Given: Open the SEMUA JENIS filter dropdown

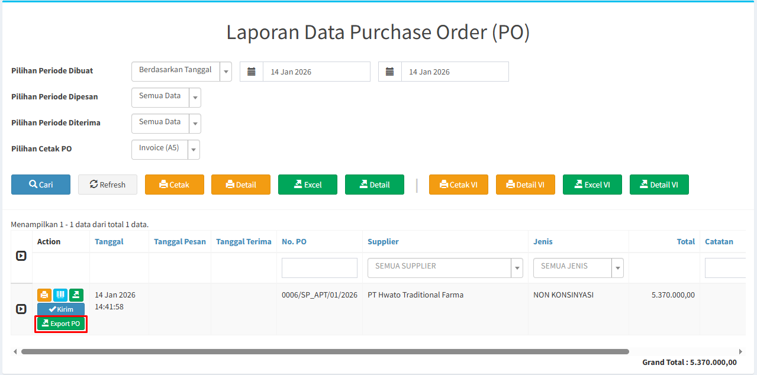Looking at the screenshot, I should click(578, 268).
